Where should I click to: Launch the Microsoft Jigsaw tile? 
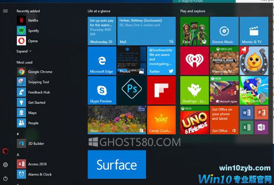[224, 90]
